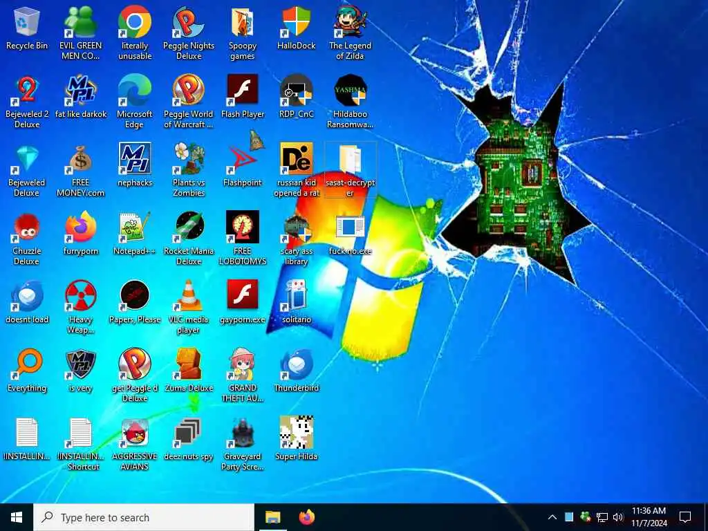Click the nephacks shortcut
708x531 pixels.
coord(135,165)
